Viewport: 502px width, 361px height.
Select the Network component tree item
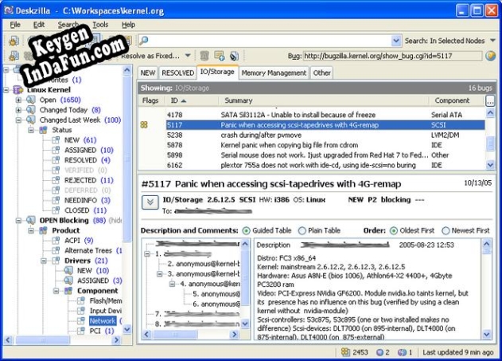tap(103, 320)
